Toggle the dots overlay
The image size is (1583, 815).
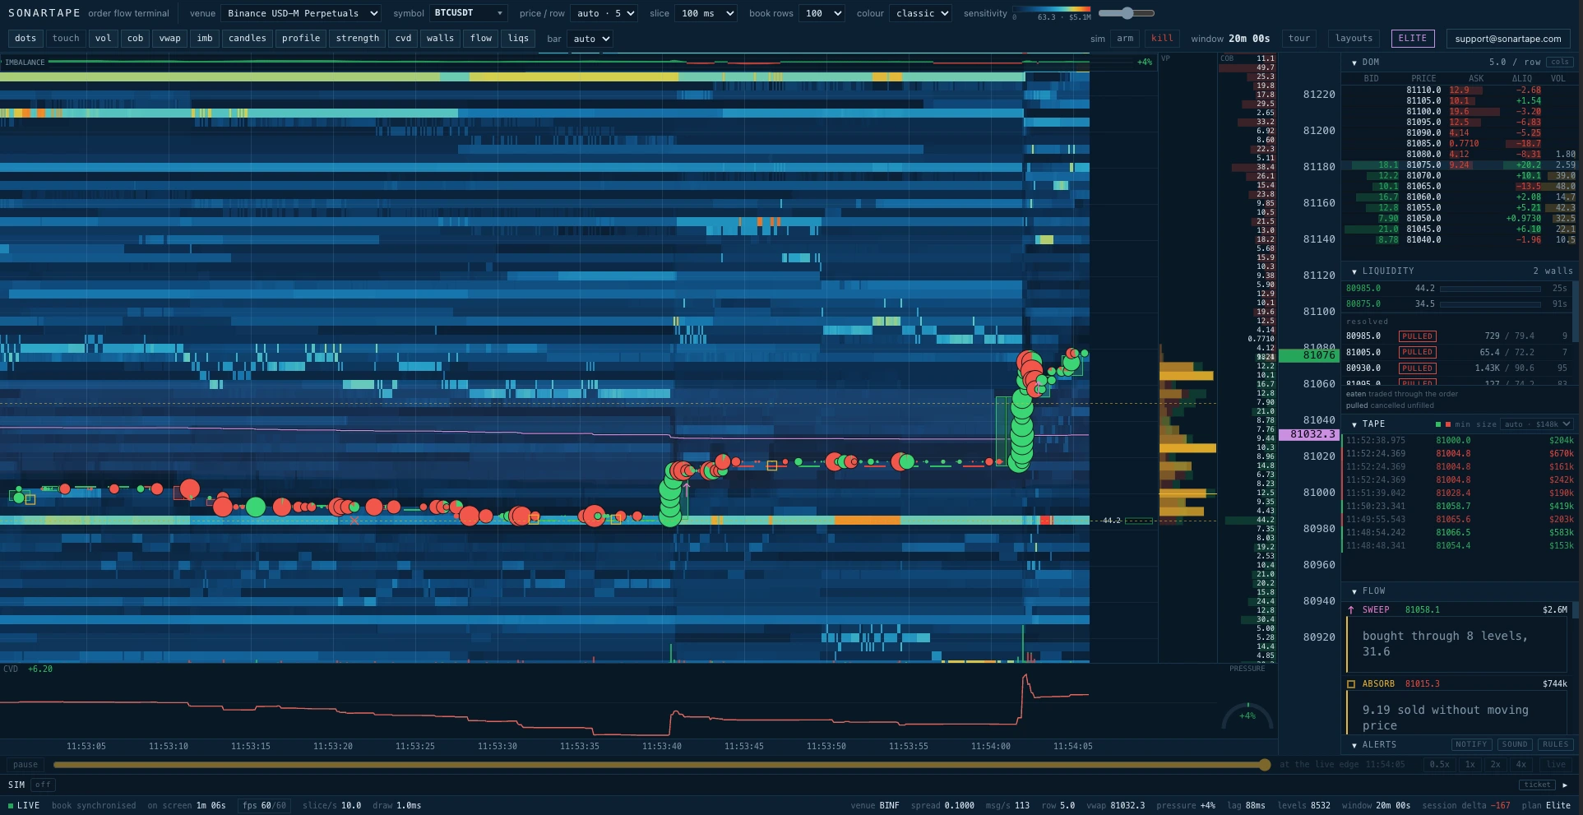coord(25,39)
